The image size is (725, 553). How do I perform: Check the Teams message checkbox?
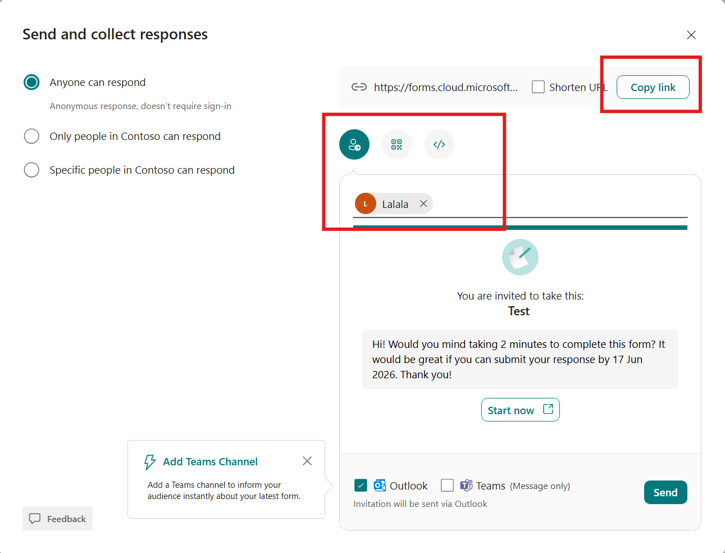(447, 485)
